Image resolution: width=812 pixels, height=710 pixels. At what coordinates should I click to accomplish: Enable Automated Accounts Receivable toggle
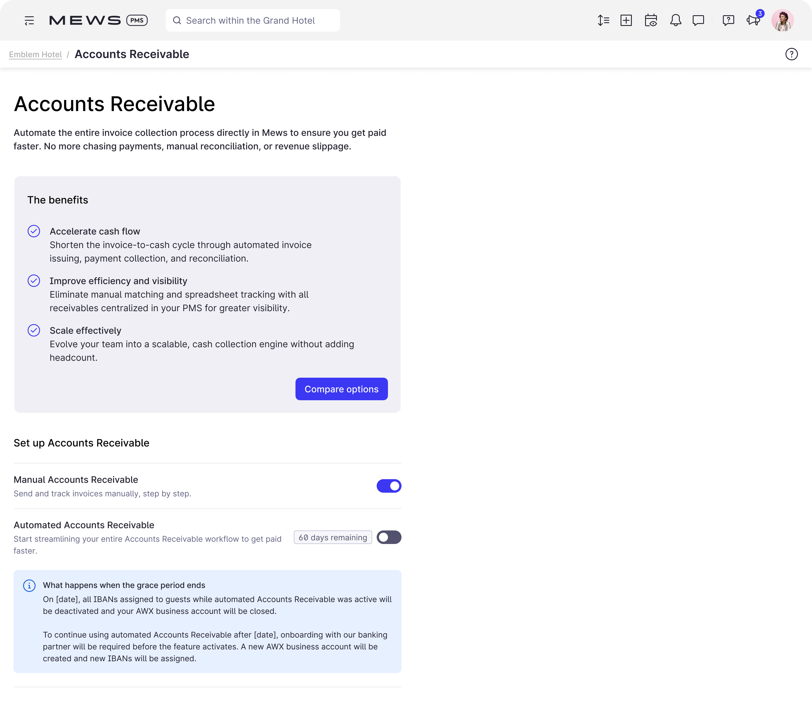pos(389,537)
